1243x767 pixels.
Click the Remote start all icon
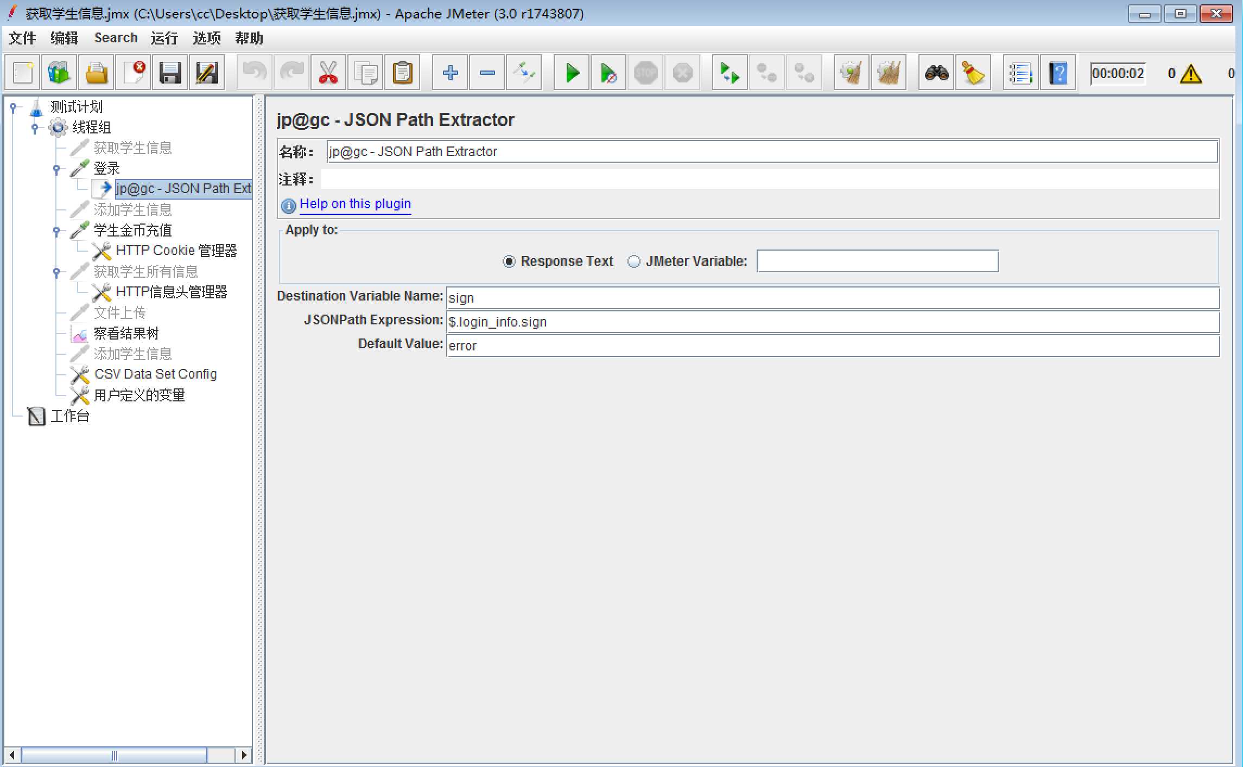(x=730, y=73)
